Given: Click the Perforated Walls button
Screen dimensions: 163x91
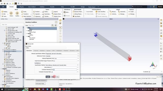Looking at the screenshot, I should 40,84.
